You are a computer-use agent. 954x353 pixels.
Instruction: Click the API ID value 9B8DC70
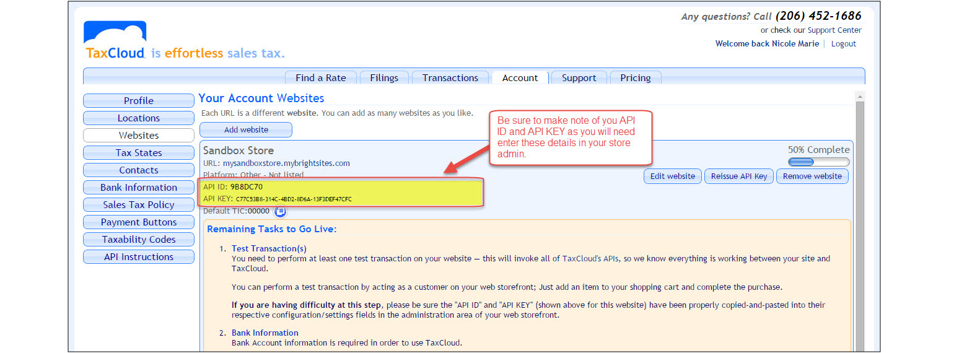click(x=247, y=186)
